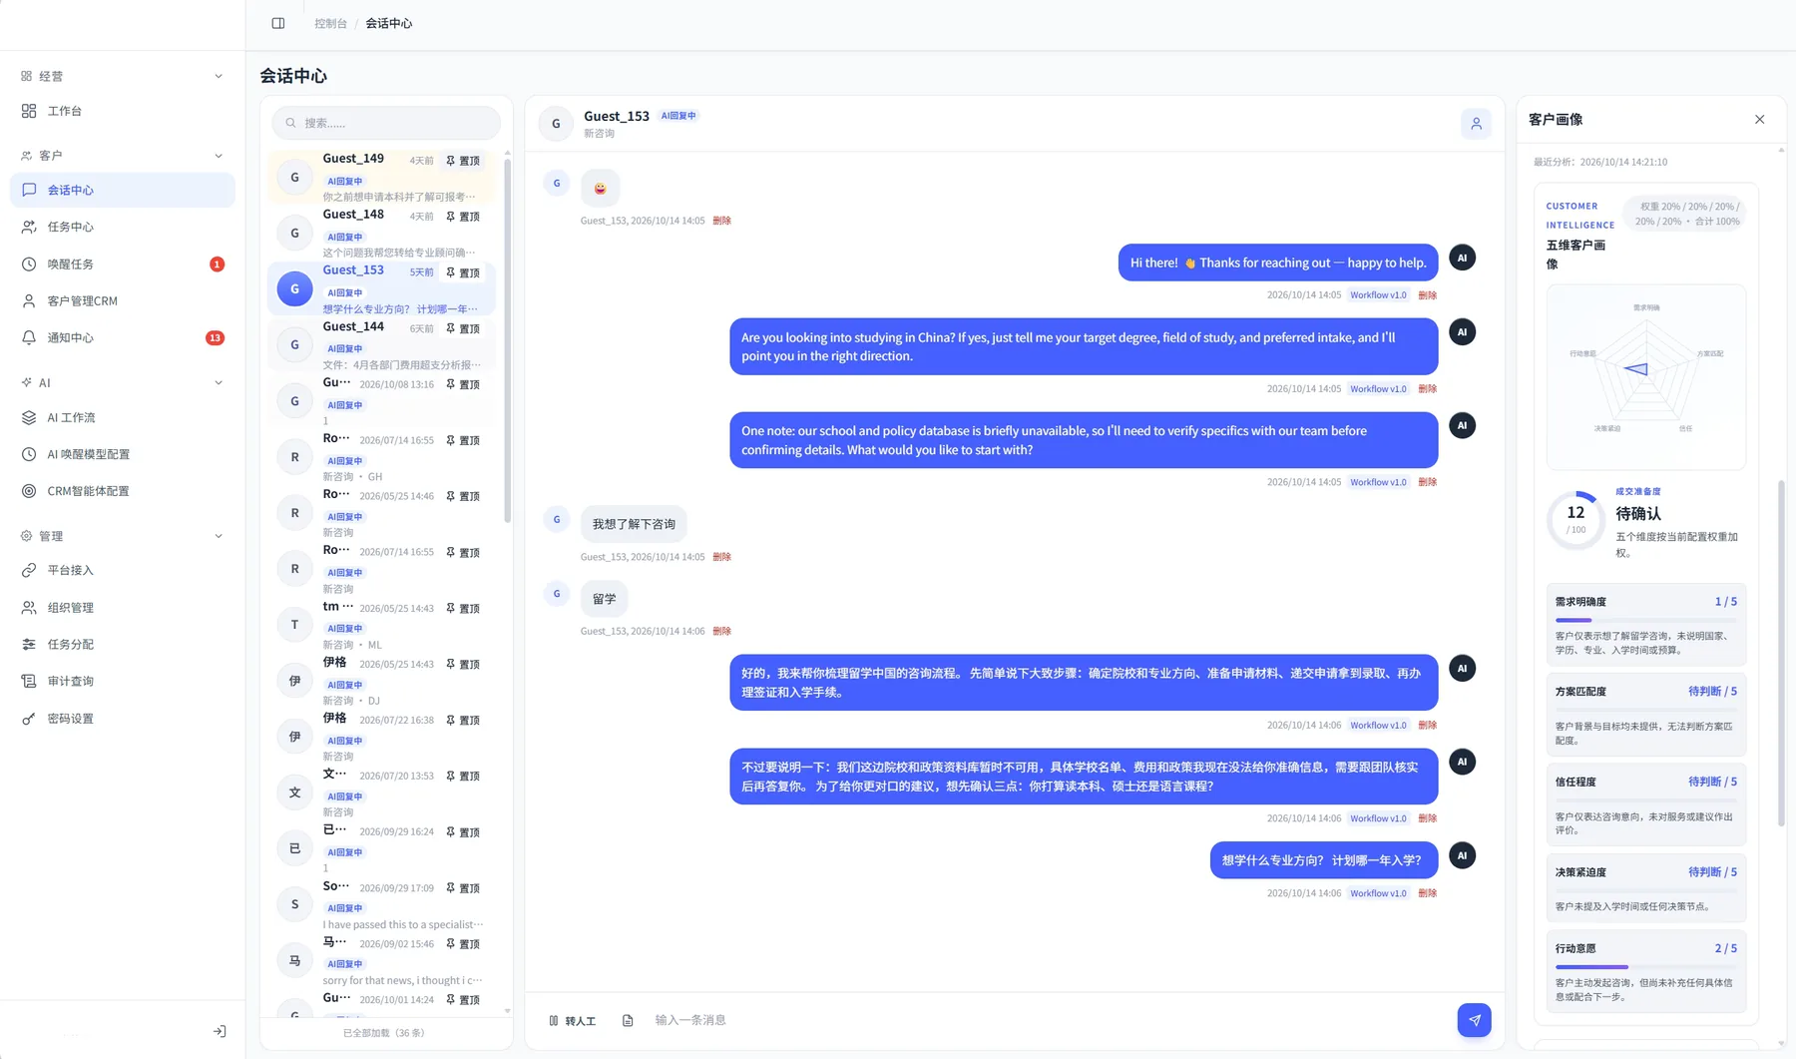The image size is (1796, 1059).
Task: Delete the 留学 guest message
Action: 721,631
